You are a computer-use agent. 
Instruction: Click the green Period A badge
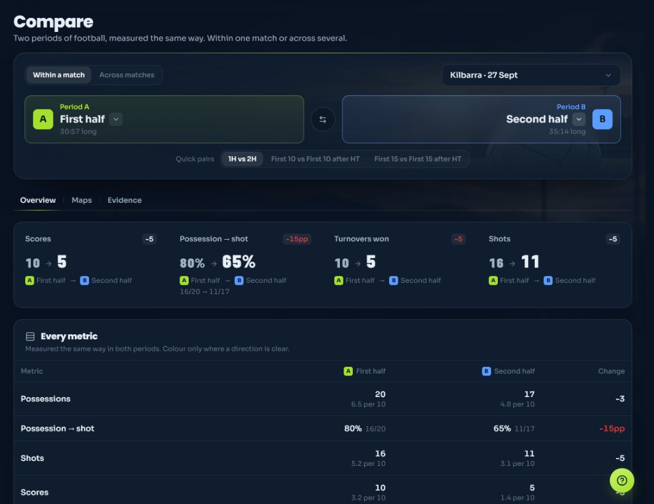[43, 119]
